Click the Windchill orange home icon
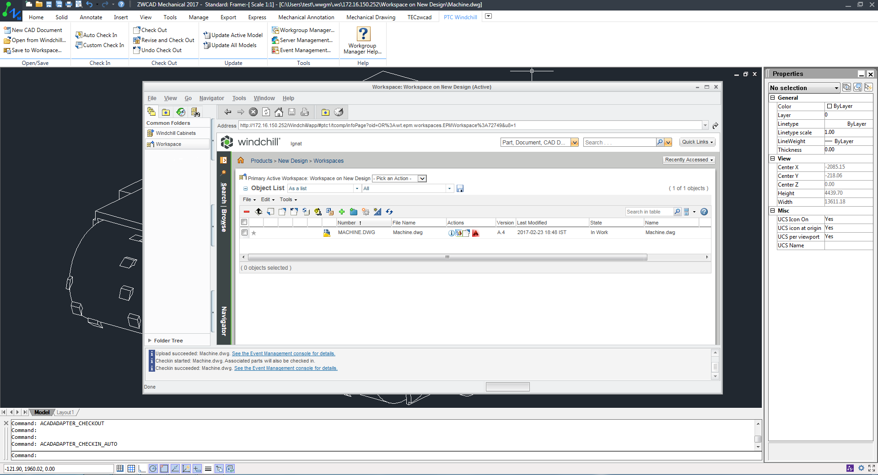878x475 pixels. (x=241, y=160)
